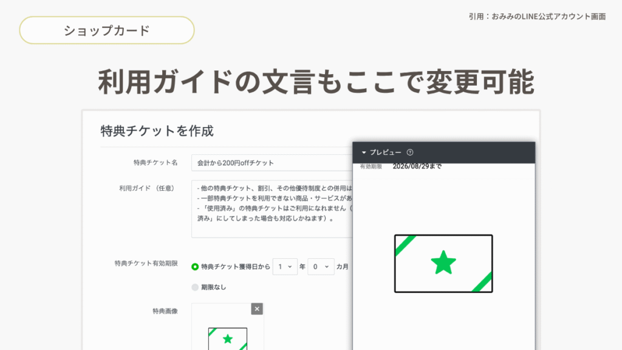The height and width of the screenshot is (350, 622).
Task: Choose the 期限なし radio option
Action: click(x=195, y=287)
